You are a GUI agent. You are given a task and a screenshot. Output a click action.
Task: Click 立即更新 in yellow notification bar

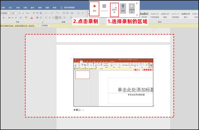tap(44, 26)
